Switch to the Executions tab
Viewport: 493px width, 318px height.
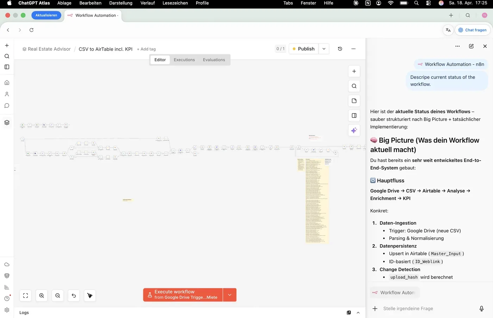[184, 60]
